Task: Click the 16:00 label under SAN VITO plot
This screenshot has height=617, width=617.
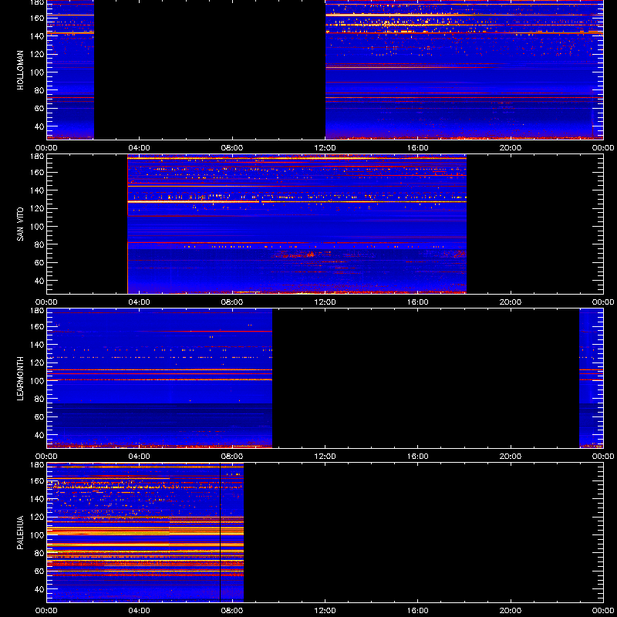Action: tap(418, 302)
